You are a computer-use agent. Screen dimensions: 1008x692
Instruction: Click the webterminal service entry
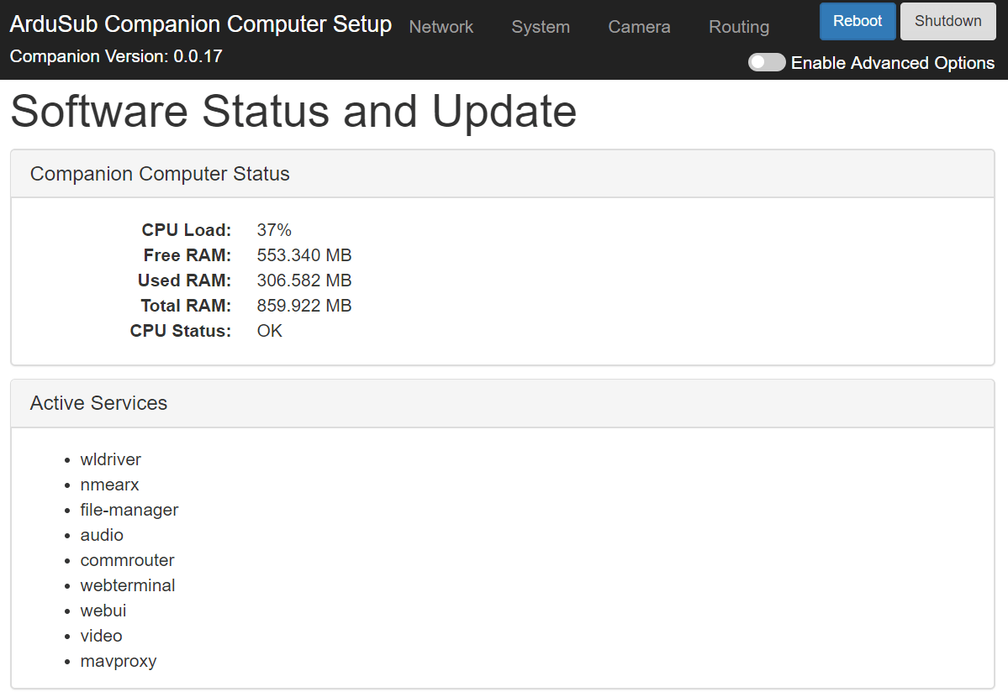pos(127,585)
